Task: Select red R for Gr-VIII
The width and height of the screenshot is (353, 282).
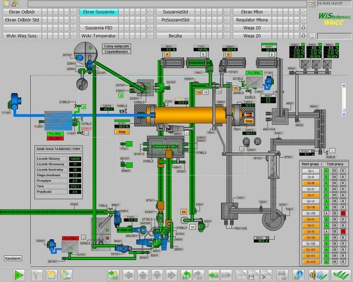Action: pos(343,213)
